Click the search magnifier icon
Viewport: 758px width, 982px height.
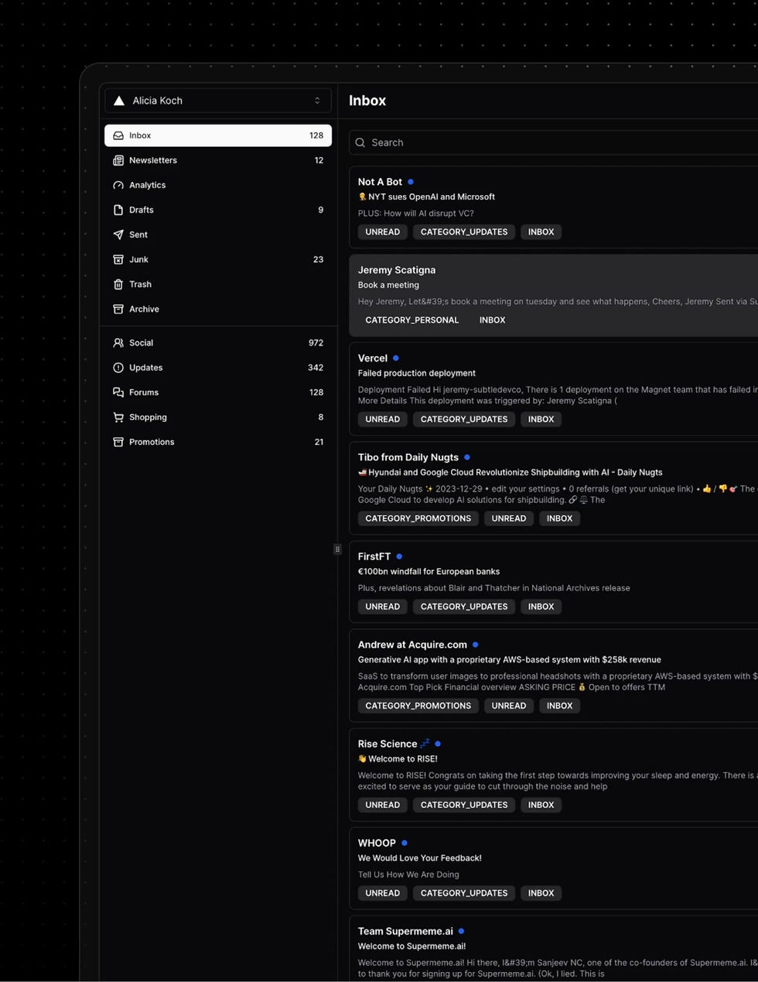360,142
